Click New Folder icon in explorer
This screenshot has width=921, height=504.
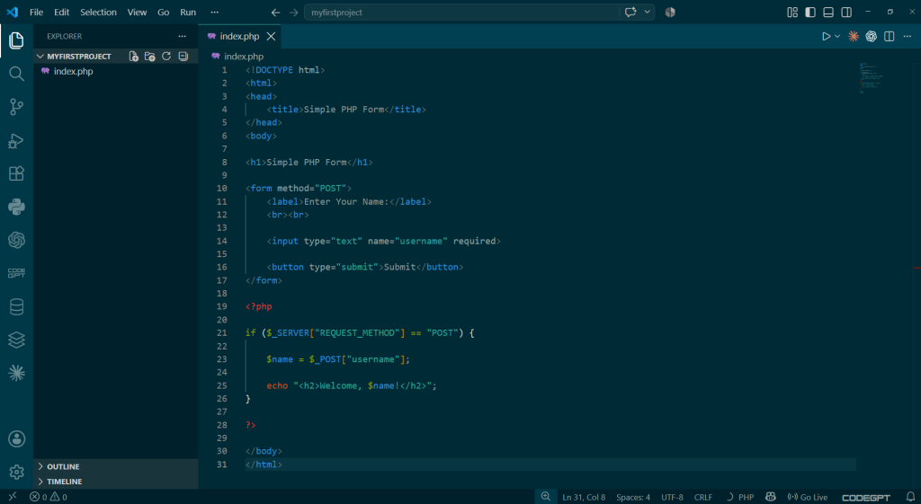(150, 57)
